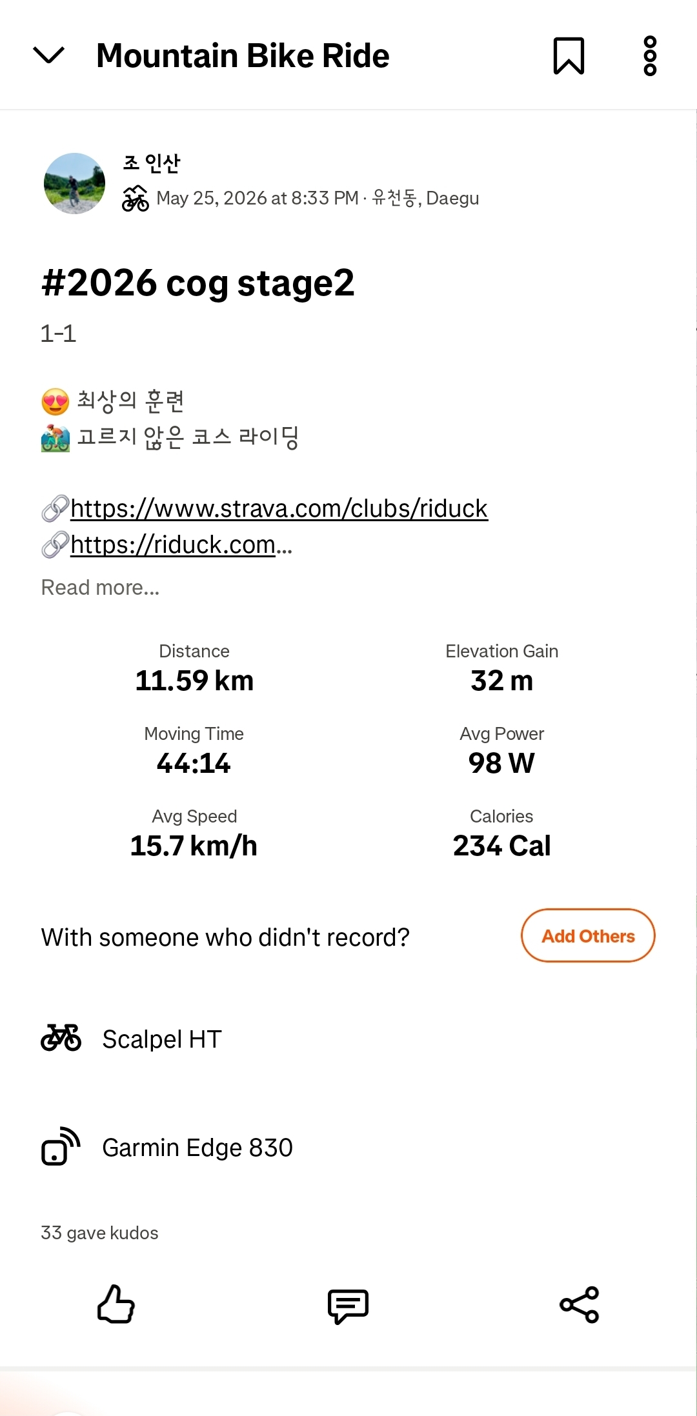This screenshot has width=697, height=1416.
Task: Expand description with Read more
Action: [x=100, y=588]
